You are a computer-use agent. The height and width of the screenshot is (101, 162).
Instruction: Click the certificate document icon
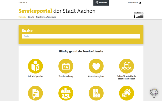(35, 93)
